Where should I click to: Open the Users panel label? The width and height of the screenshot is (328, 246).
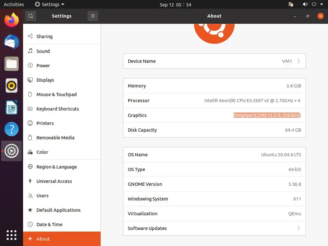(43, 196)
